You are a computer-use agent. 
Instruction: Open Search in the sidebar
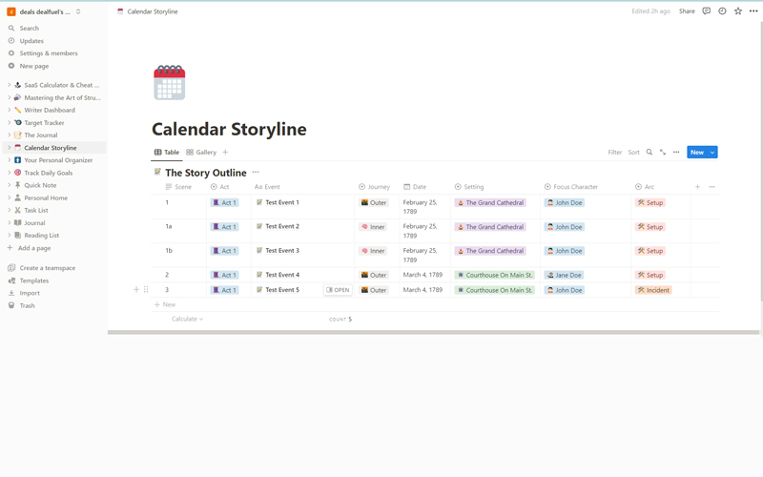30,29
